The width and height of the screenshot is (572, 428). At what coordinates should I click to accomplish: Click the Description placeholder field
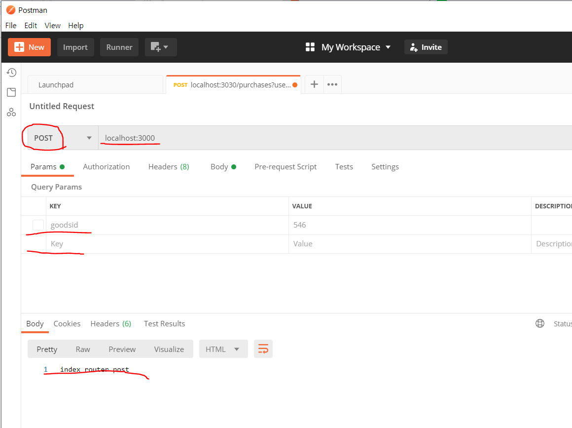tap(552, 244)
